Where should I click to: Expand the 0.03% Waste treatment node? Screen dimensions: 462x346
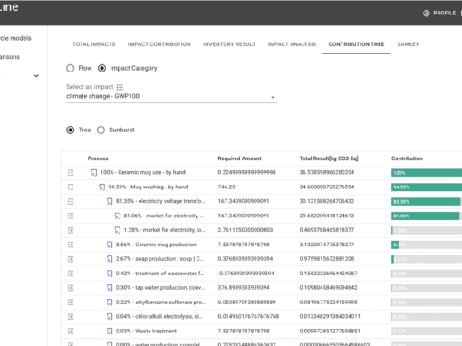(71, 332)
